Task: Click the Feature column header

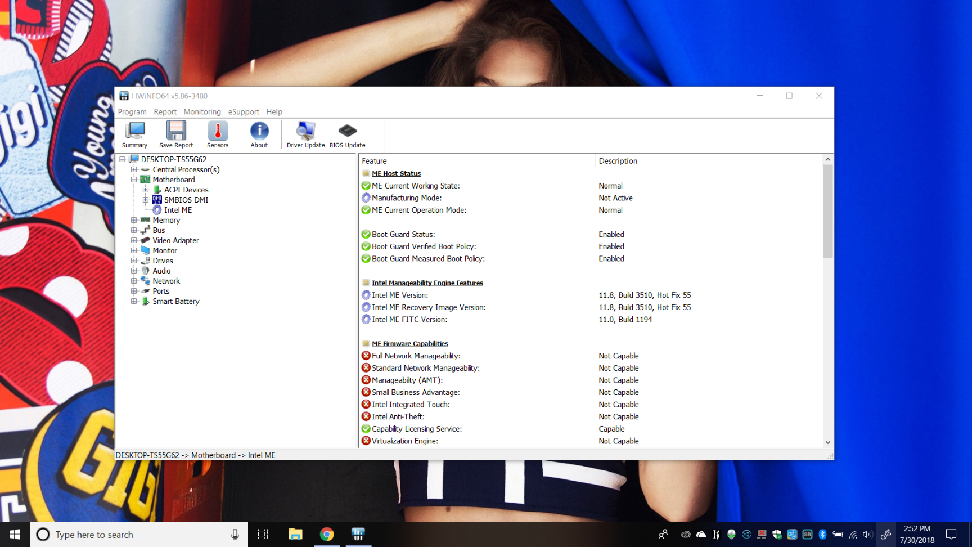Action: point(476,161)
